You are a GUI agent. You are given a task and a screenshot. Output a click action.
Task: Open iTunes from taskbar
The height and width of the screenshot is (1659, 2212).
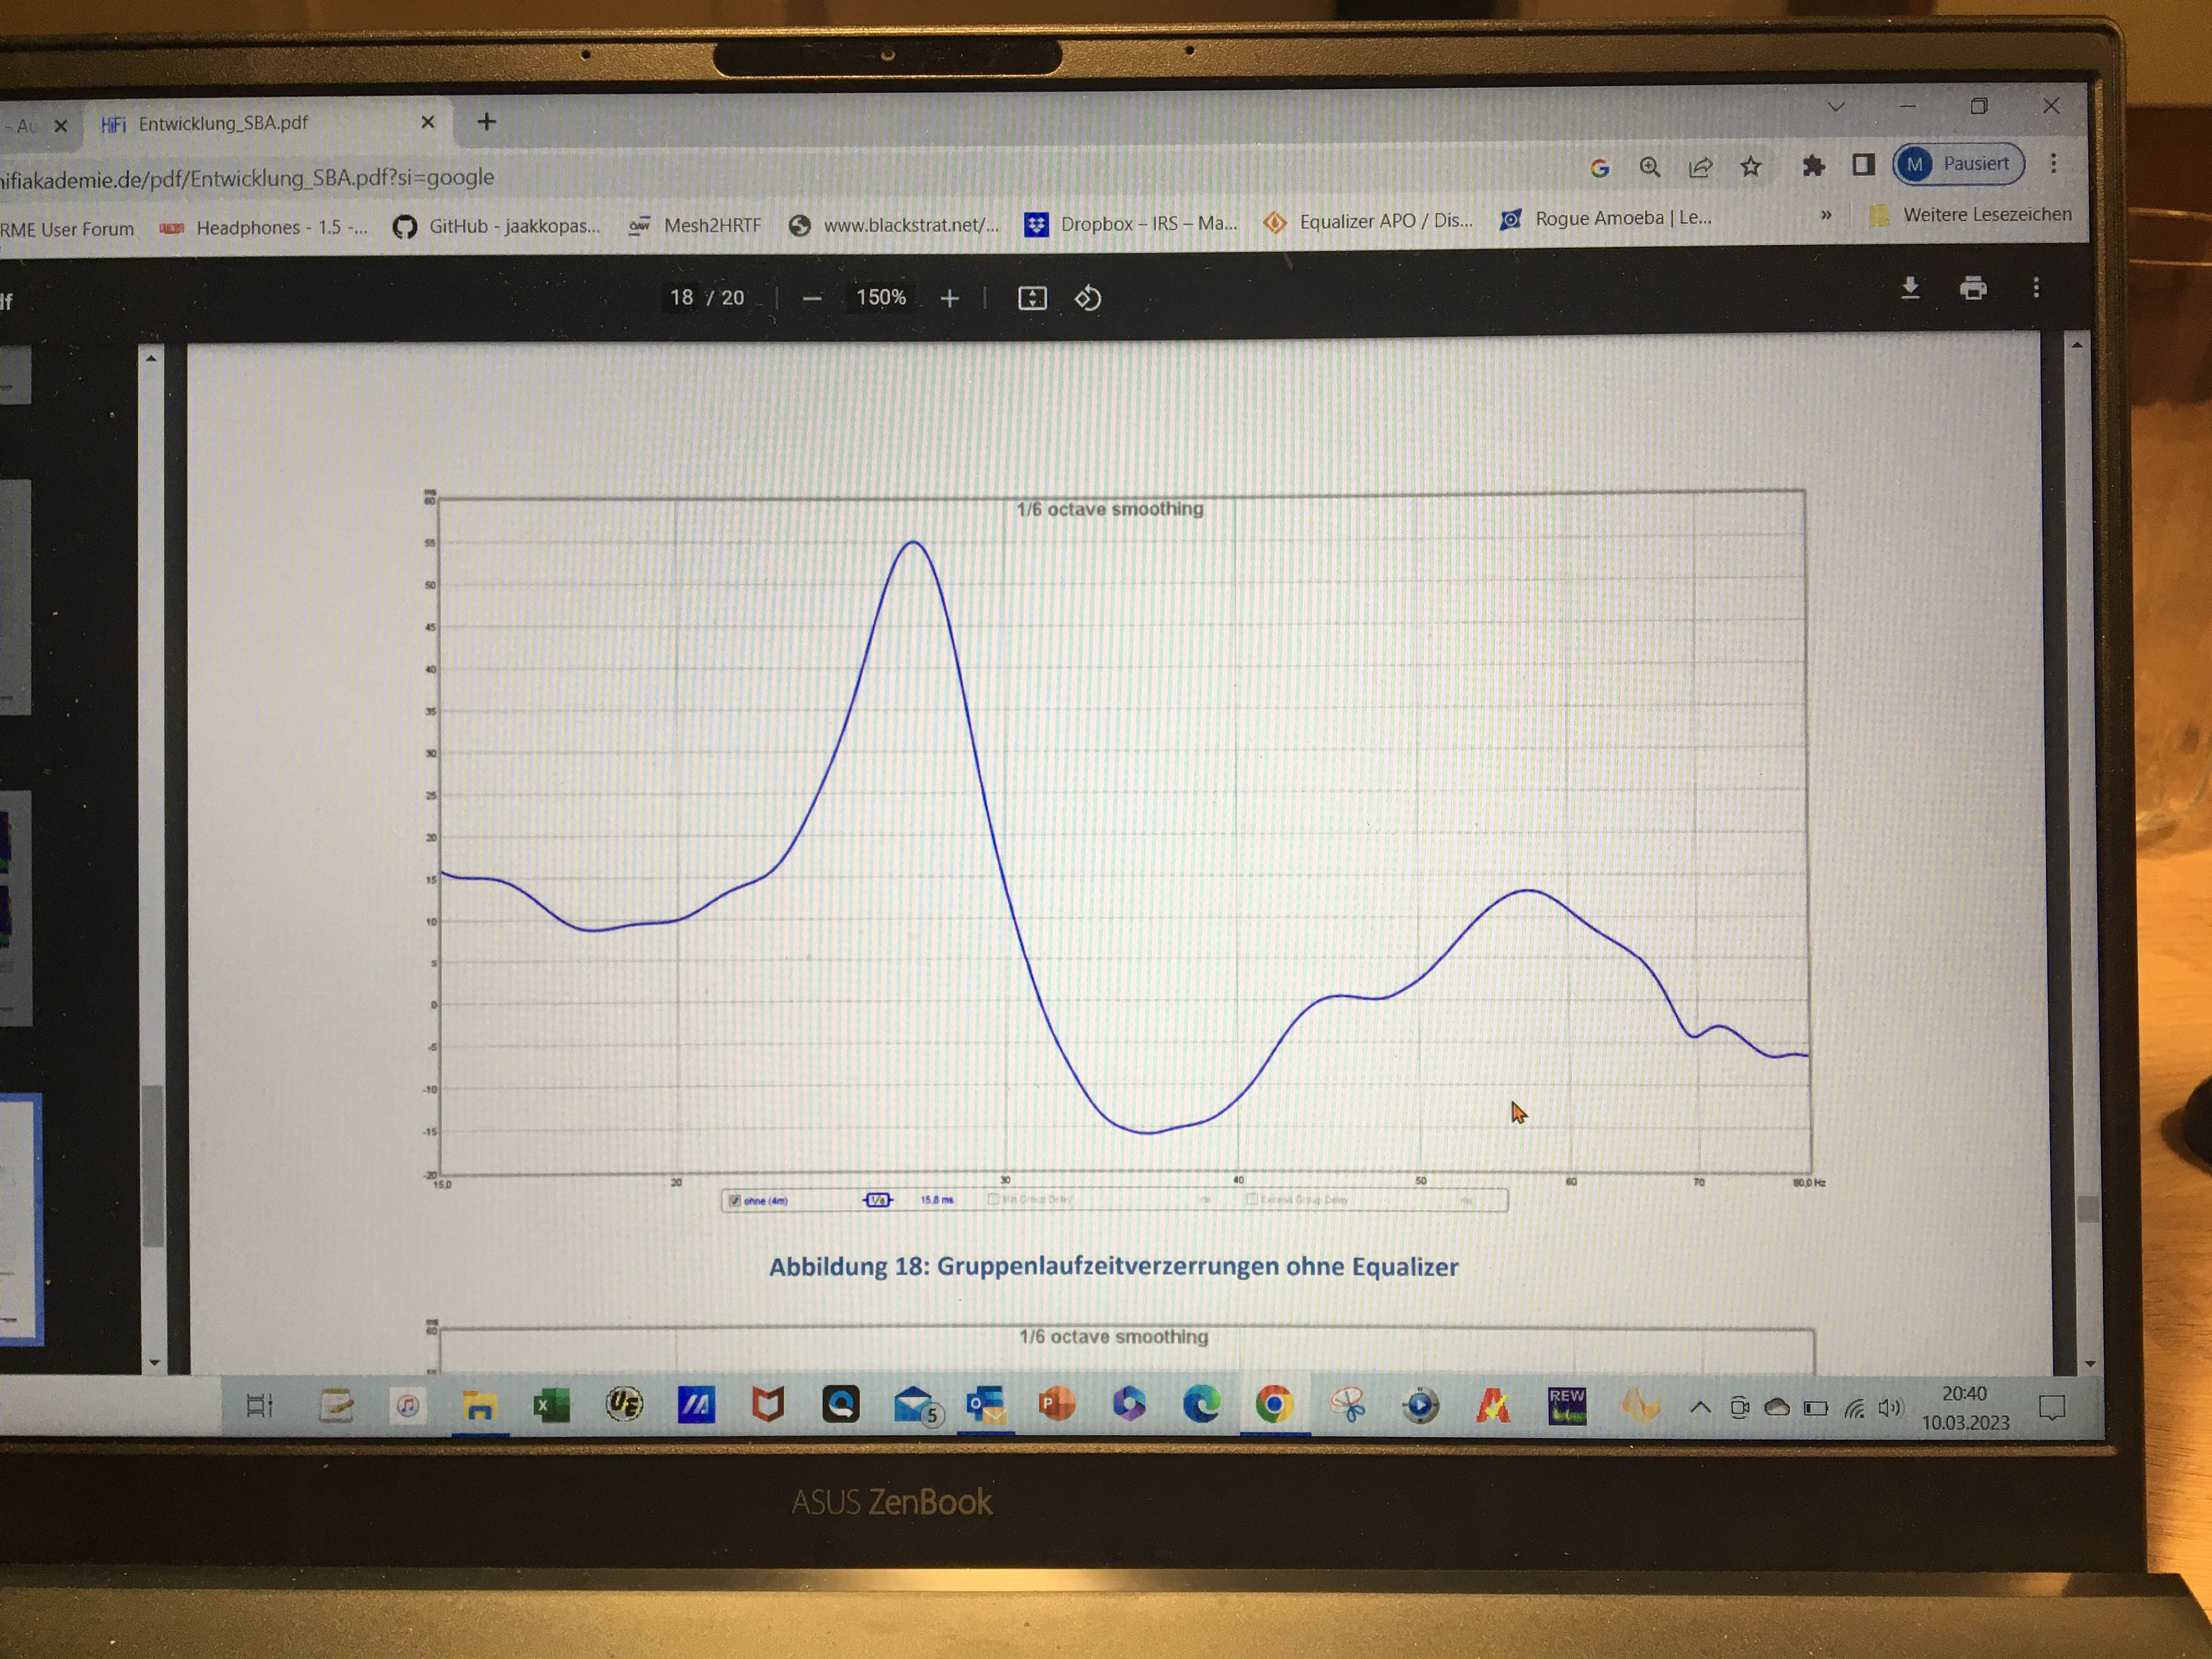[x=407, y=1406]
